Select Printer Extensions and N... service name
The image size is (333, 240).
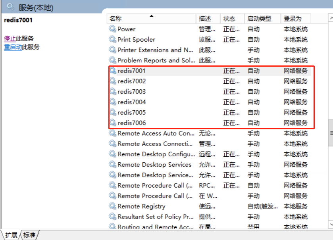click(x=155, y=50)
